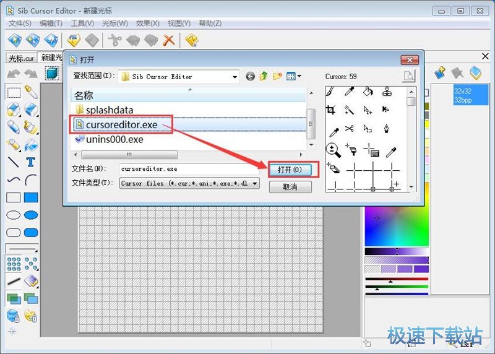Open the view menu dropdown arrow
The image size is (495, 354).
[x=299, y=76]
